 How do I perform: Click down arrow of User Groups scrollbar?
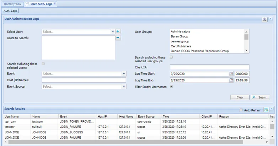(x=246, y=51)
